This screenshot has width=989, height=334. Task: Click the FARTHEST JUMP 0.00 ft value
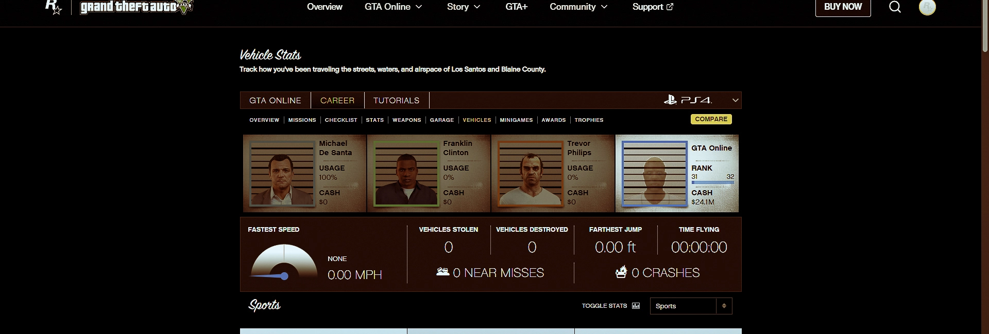615,247
